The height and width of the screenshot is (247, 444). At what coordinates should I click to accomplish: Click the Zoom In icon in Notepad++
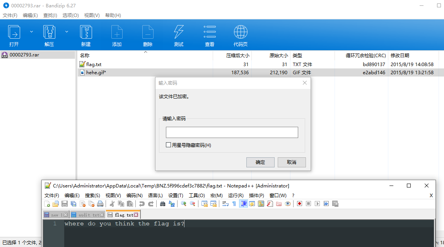(x=184, y=204)
